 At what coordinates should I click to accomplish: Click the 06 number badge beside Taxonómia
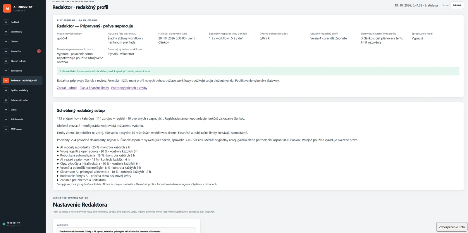[6, 71]
